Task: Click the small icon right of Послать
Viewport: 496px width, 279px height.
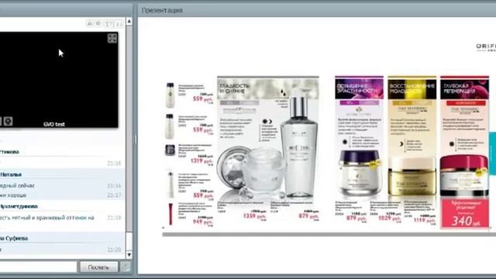Action: (126, 267)
